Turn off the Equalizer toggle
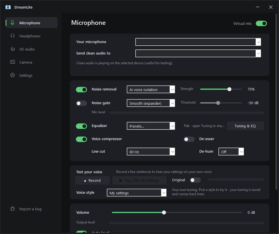The height and width of the screenshot is (234, 279). (x=81, y=126)
